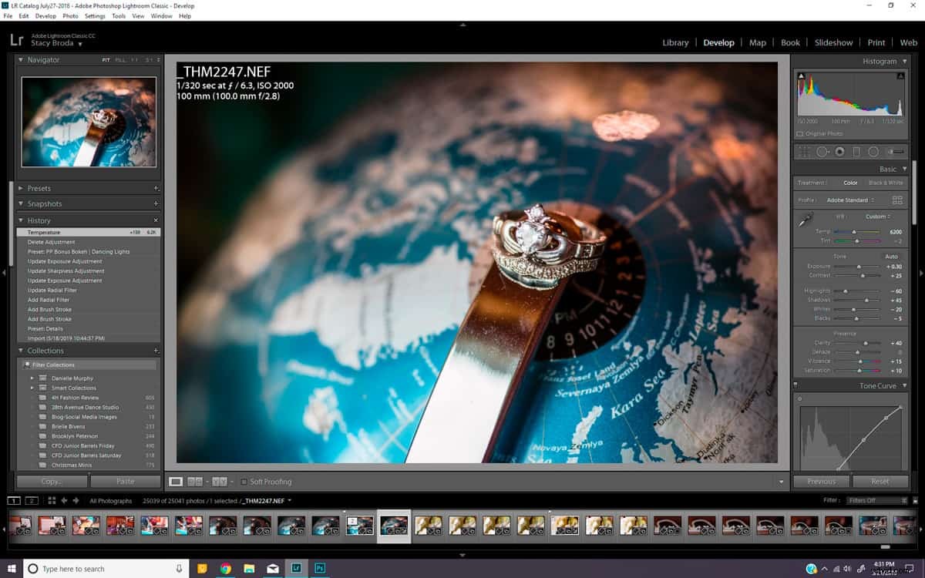Select the Graduated Filter tool
This screenshot has height=578, width=925.
856,151
